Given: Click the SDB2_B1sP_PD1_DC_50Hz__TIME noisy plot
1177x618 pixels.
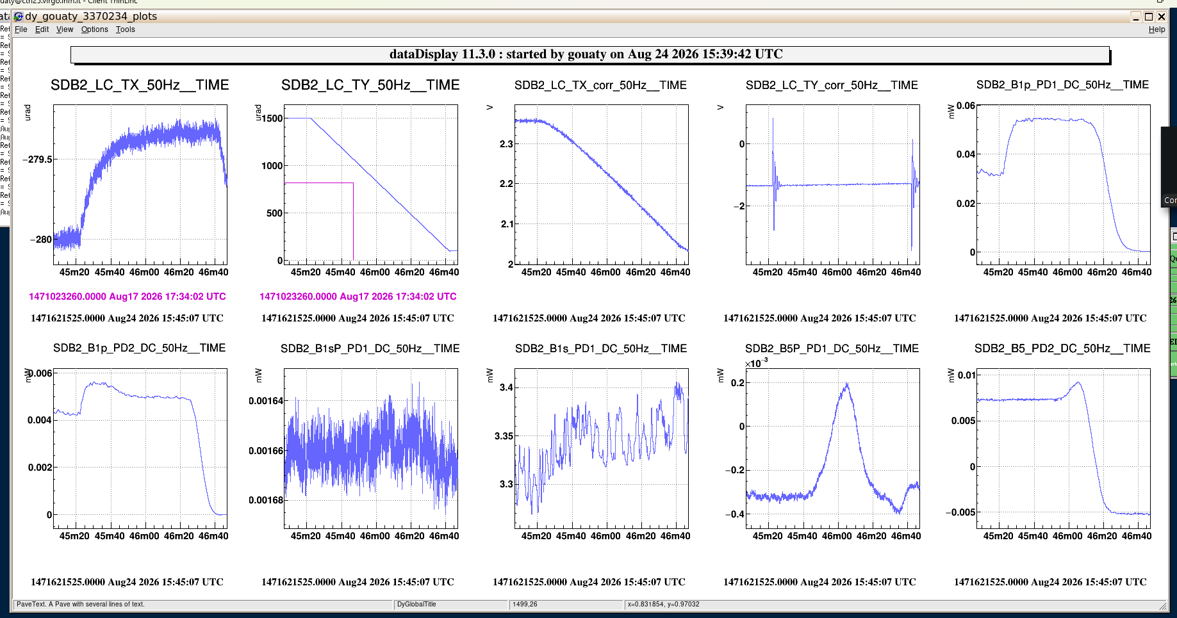Looking at the screenshot, I should (371, 448).
